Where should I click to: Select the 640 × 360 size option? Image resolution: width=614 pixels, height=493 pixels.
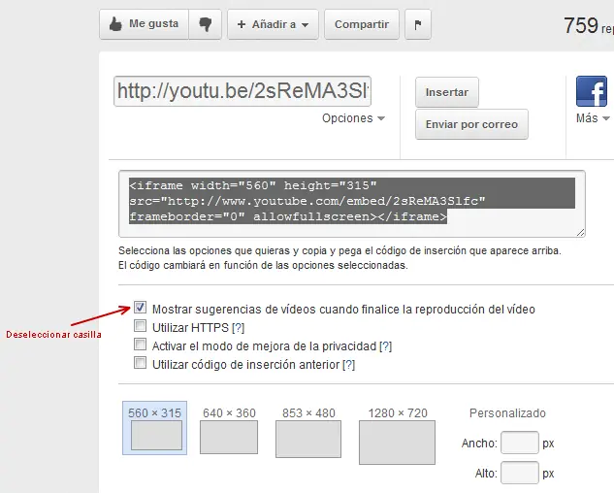229,430
